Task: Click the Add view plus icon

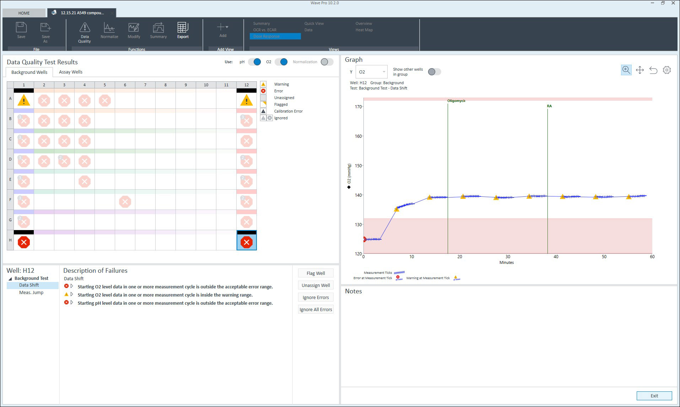Action: click(221, 27)
